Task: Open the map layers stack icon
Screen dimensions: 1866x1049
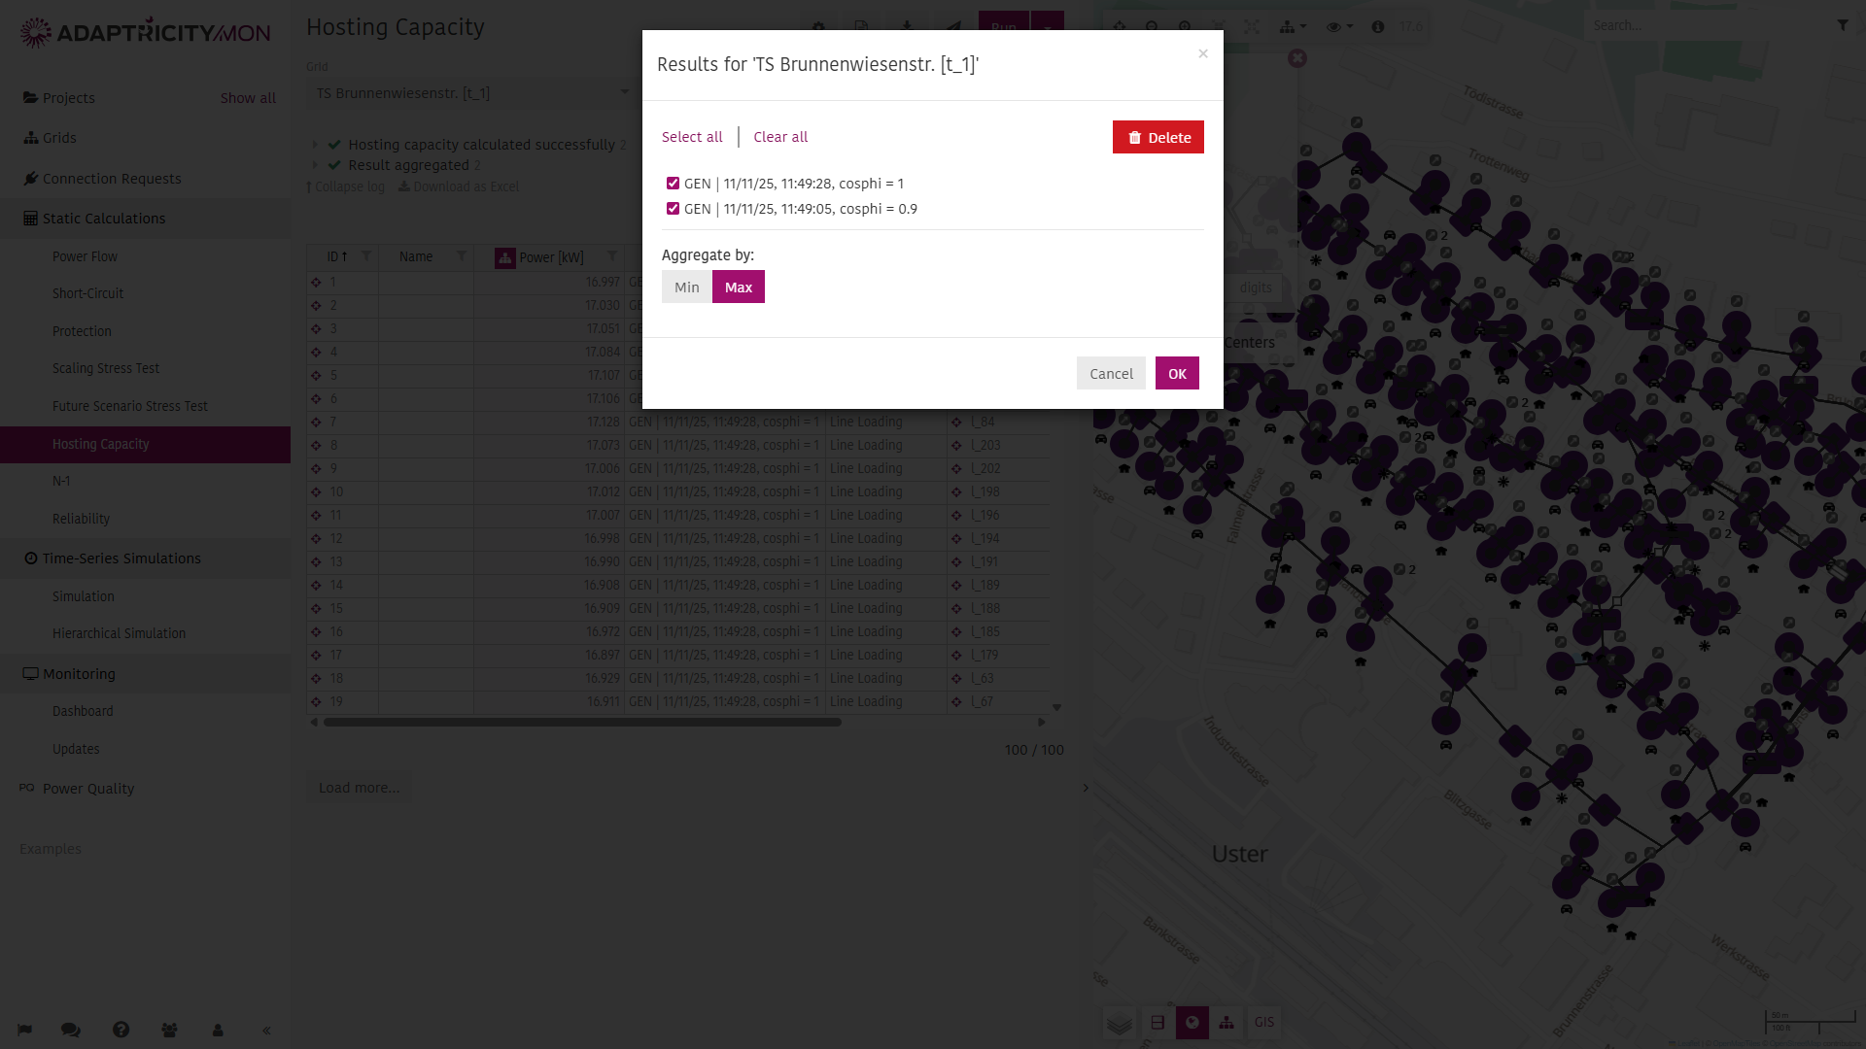Action: 1119,1023
